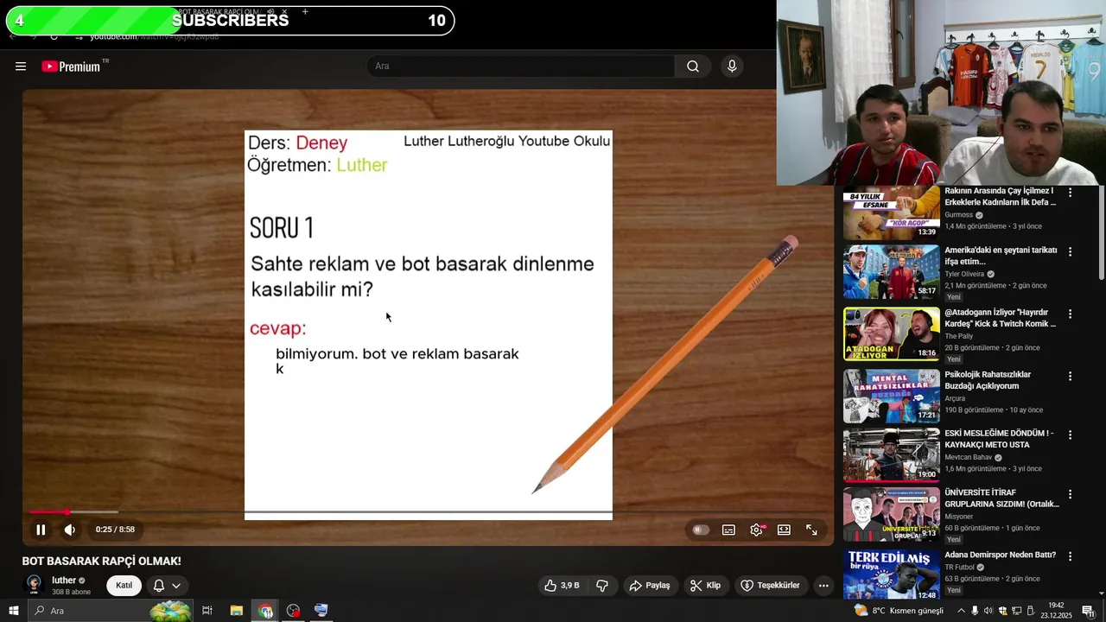Pause the video playback
Viewport: 1106px width, 622px height.
point(41,530)
